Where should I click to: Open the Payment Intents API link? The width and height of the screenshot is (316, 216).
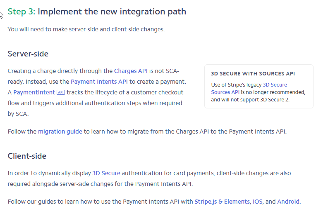click(x=99, y=82)
